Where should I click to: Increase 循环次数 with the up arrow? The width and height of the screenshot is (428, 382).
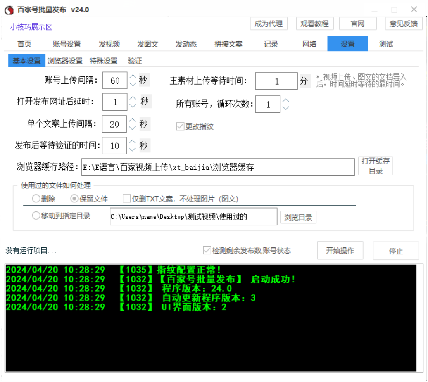pyautogui.click(x=286, y=100)
